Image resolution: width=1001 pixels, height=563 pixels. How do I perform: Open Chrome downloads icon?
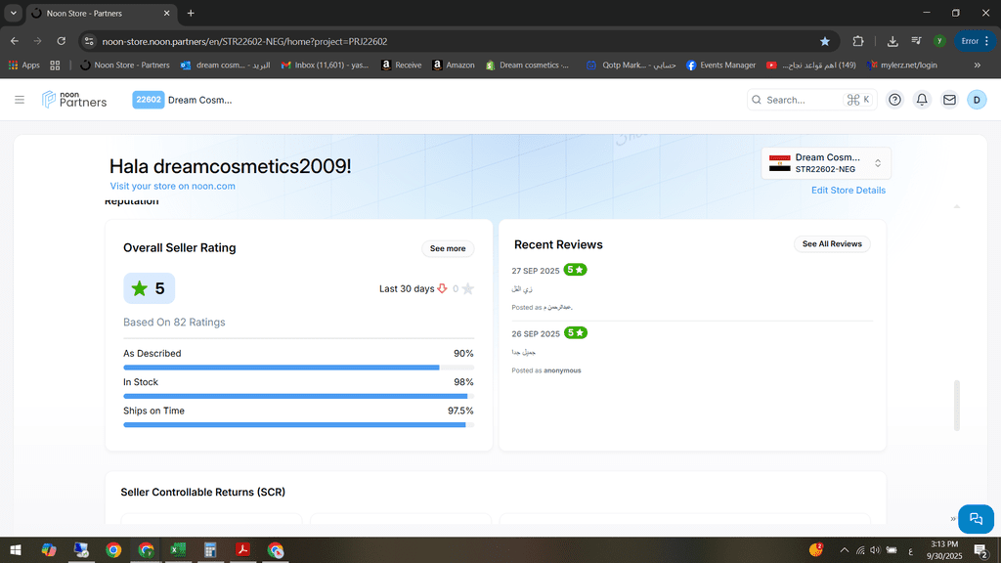[892, 41]
